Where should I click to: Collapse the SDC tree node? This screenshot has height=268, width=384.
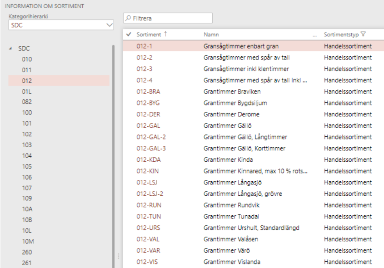[x=11, y=48]
